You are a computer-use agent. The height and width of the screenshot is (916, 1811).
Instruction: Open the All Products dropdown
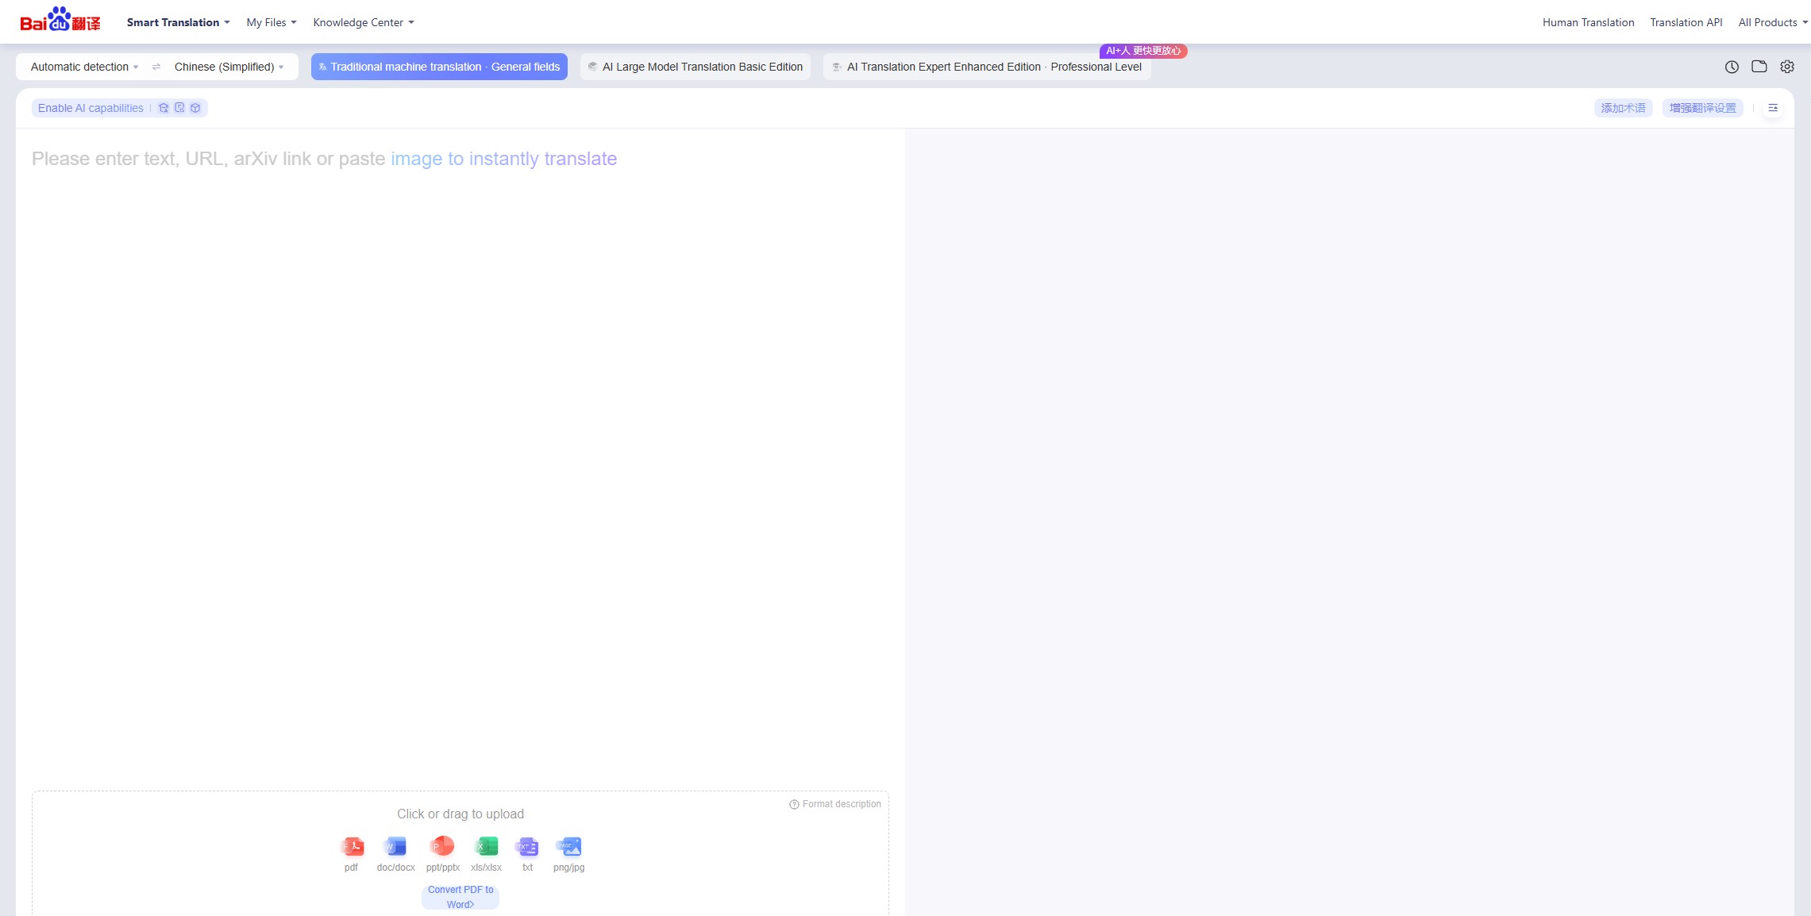pyautogui.click(x=1773, y=22)
